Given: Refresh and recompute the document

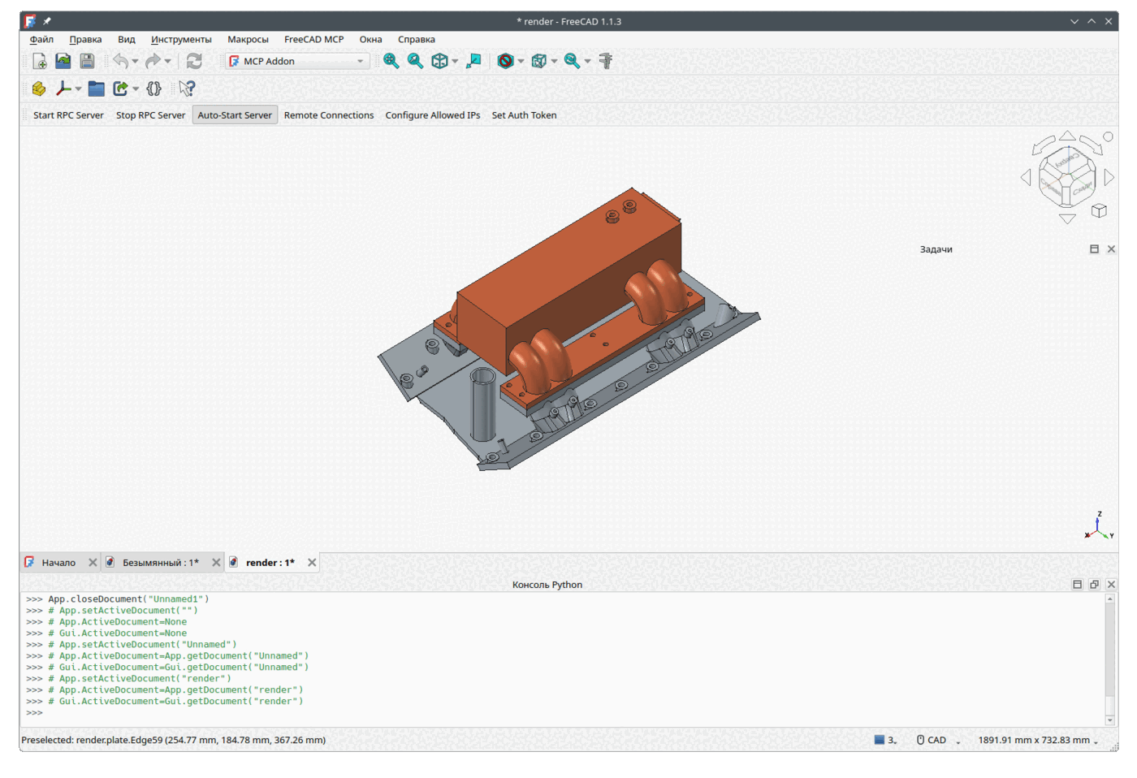Looking at the screenshot, I should [194, 61].
